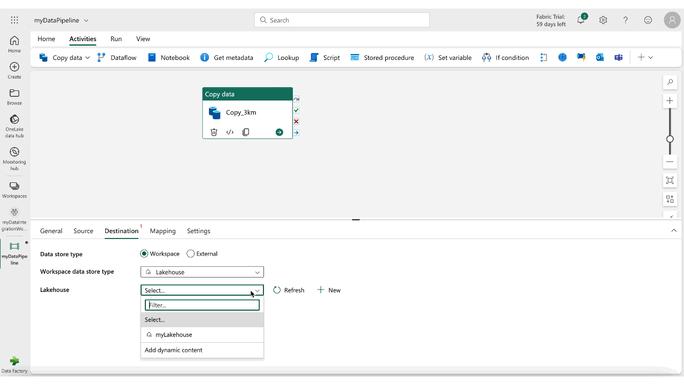
Task: Open the help question mark
Action: point(626,20)
